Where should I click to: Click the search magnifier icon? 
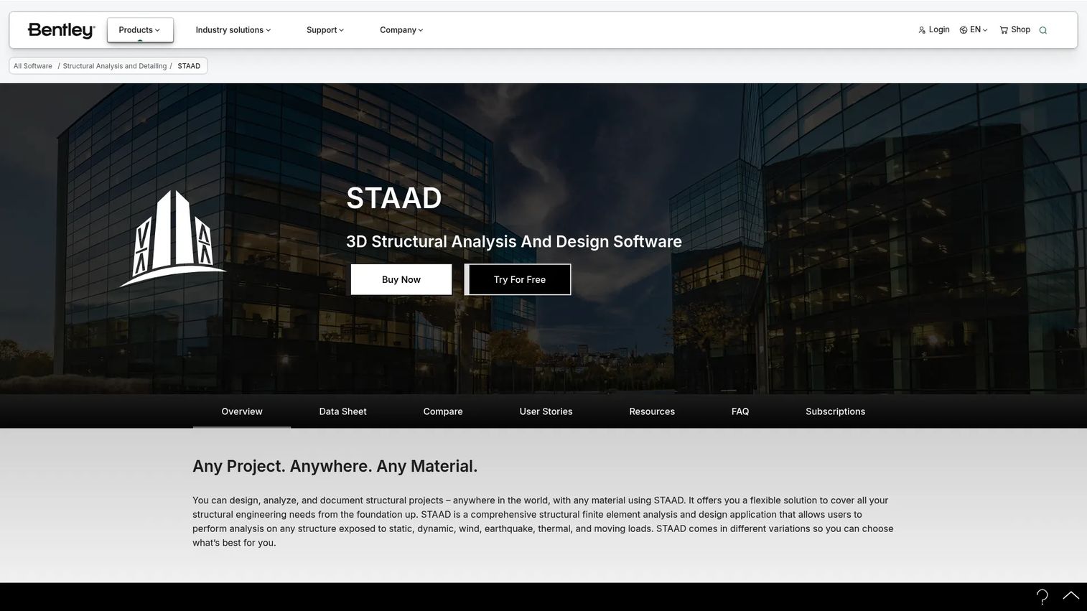pyautogui.click(x=1043, y=30)
